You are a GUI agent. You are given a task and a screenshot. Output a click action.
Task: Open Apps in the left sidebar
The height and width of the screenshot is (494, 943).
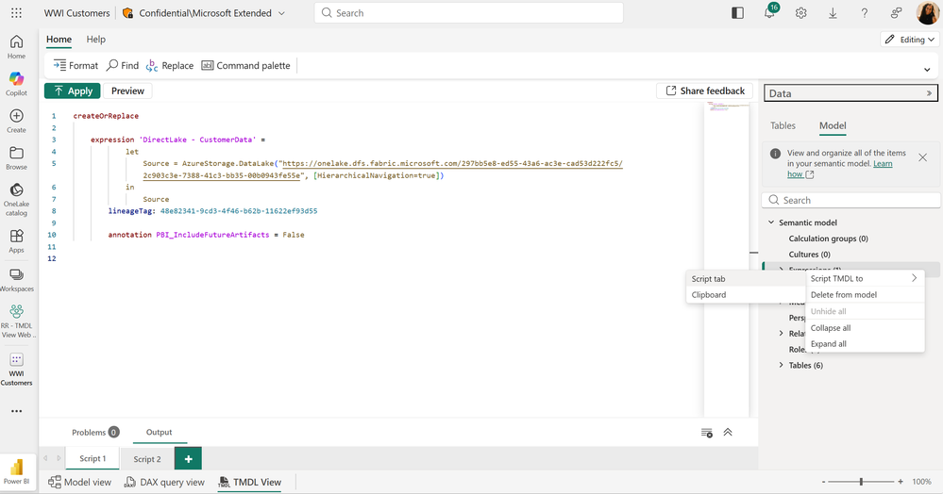click(x=16, y=241)
